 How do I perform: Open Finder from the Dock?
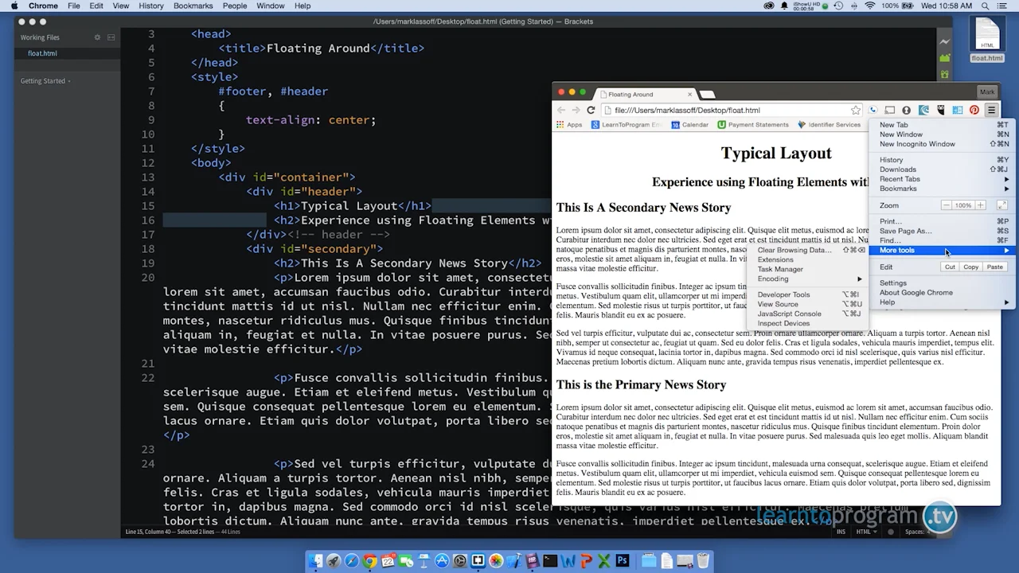tap(316, 561)
